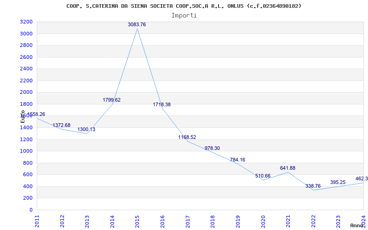
Task: Click the Euro y-axis title
Action: [x=23, y=116]
